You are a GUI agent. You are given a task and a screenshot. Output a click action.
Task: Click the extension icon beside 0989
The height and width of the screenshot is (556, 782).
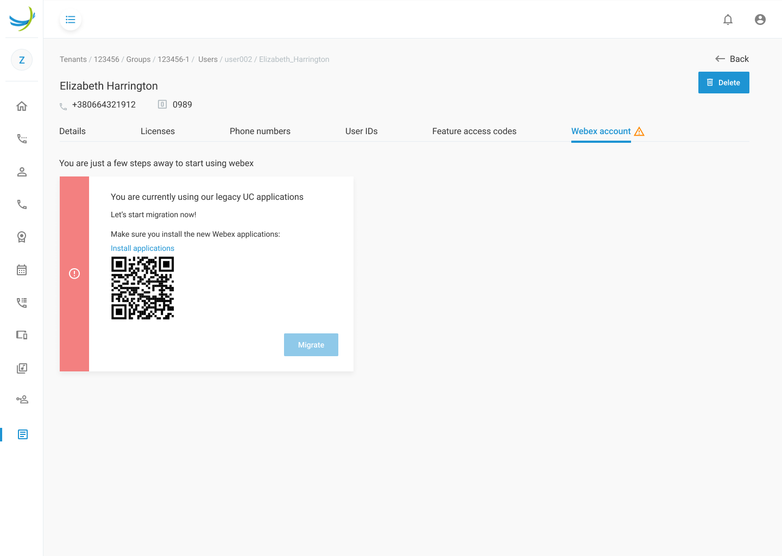click(162, 104)
